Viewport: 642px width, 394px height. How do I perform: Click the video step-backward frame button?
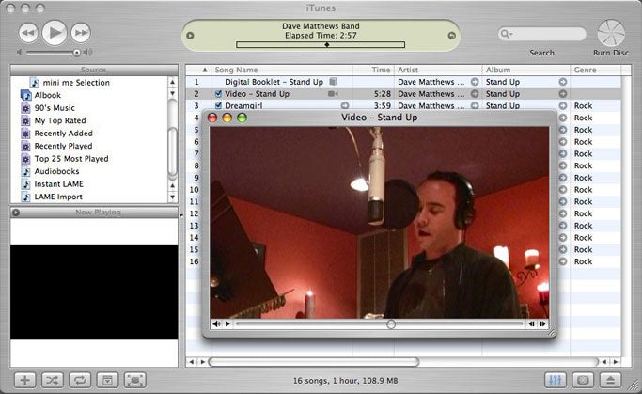[x=531, y=323]
